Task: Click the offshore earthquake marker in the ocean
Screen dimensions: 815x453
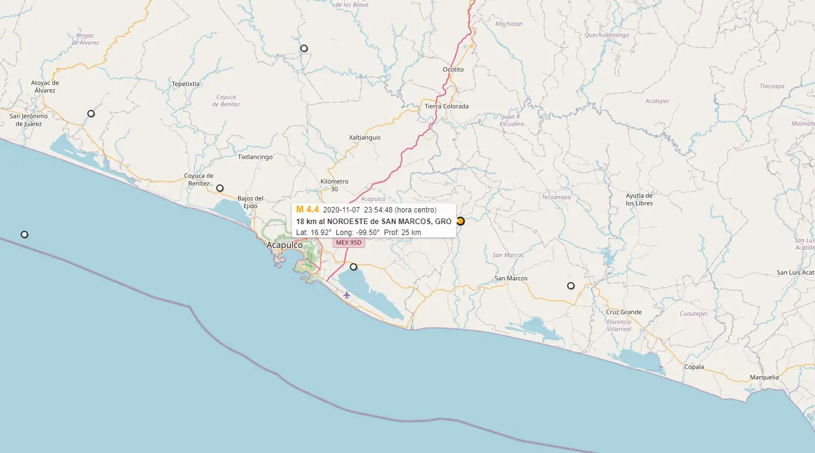Action: 24,234
